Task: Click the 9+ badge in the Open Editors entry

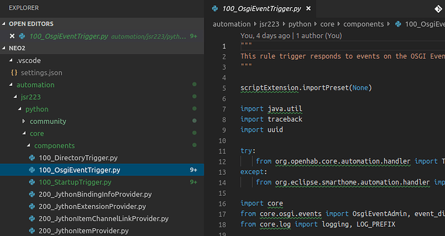Action: (193, 36)
